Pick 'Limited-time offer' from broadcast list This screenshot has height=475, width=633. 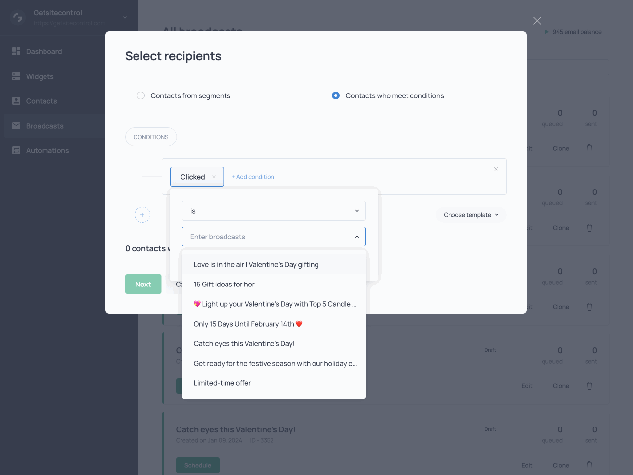coord(222,383)
